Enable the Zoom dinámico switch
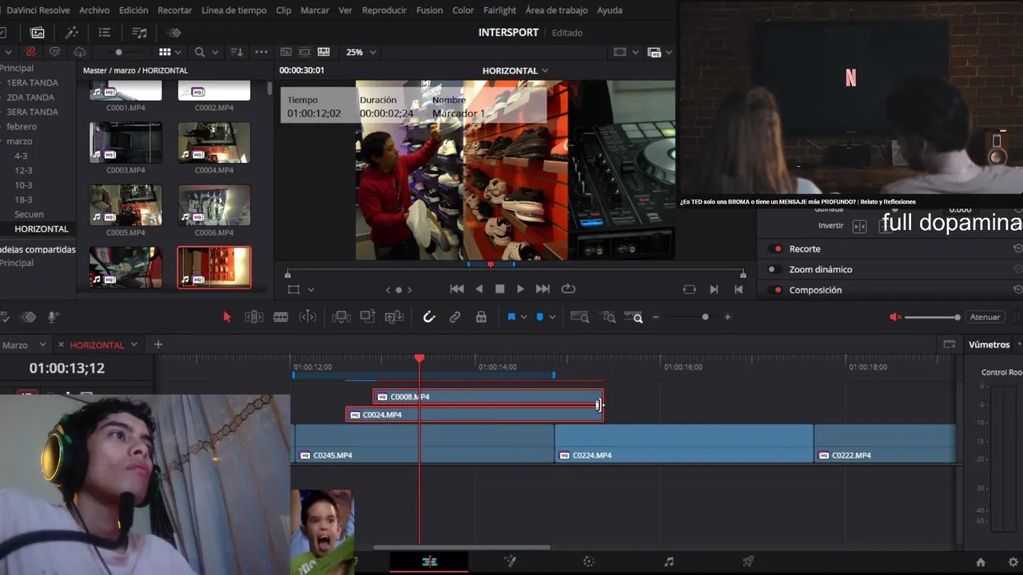 [774, 270]
